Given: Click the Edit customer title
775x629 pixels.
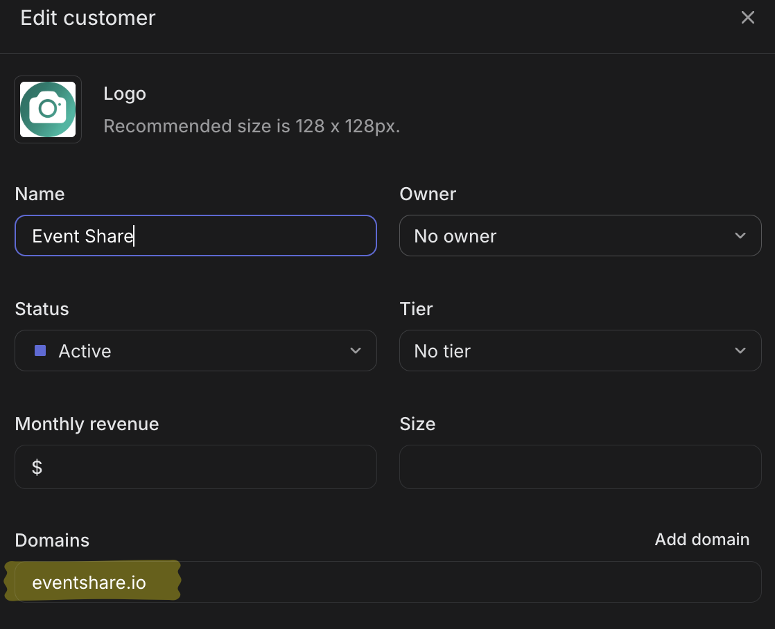Looking at the screenshot, I should click(x=88, y=18).
